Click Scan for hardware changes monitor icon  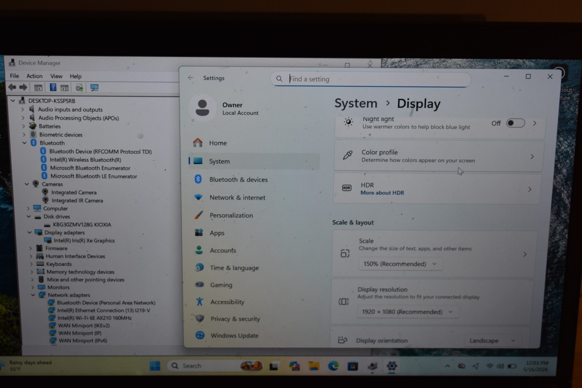click(95, 88)
